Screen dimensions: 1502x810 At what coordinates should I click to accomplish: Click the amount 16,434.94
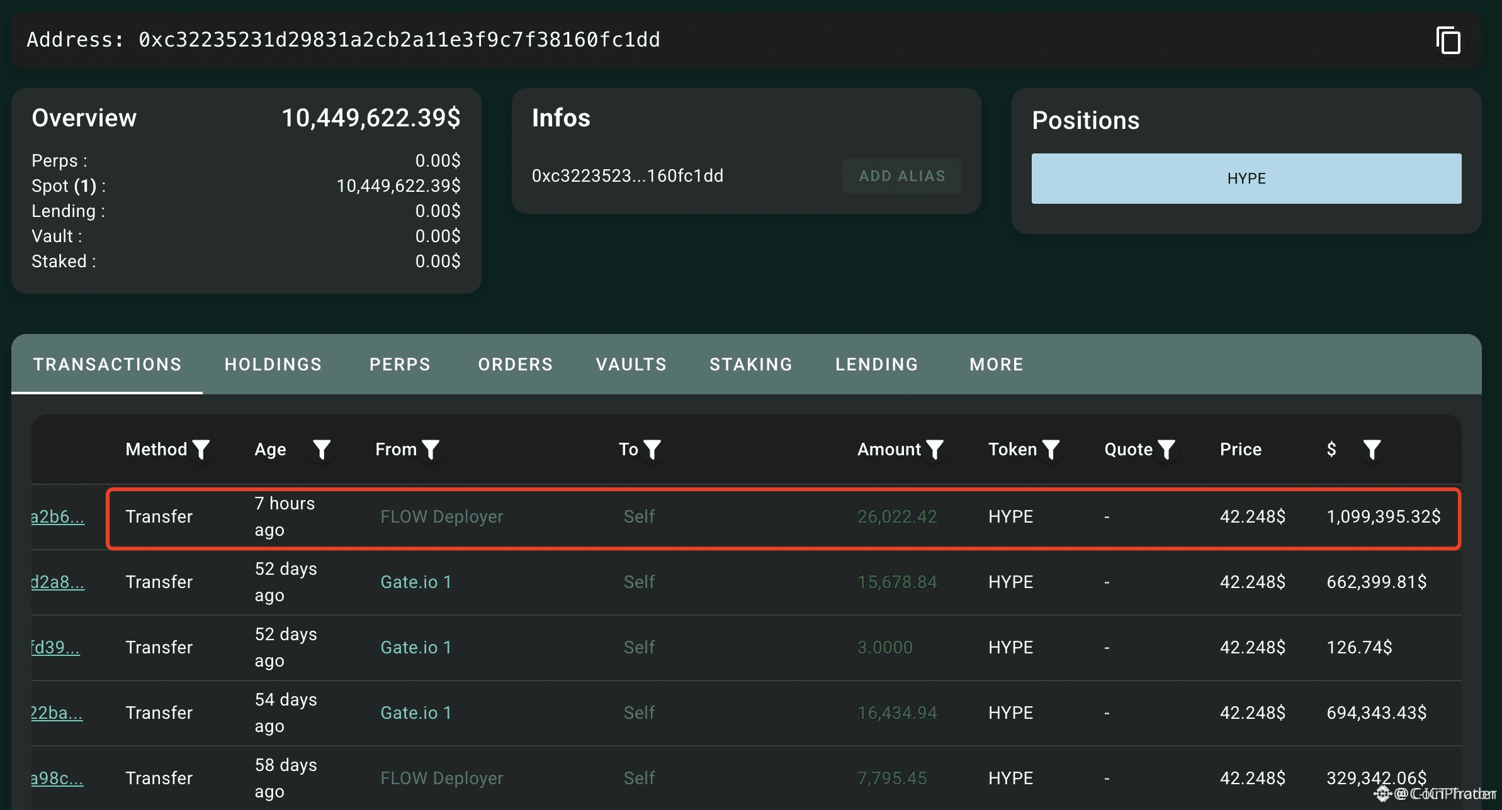coord(897,713)
